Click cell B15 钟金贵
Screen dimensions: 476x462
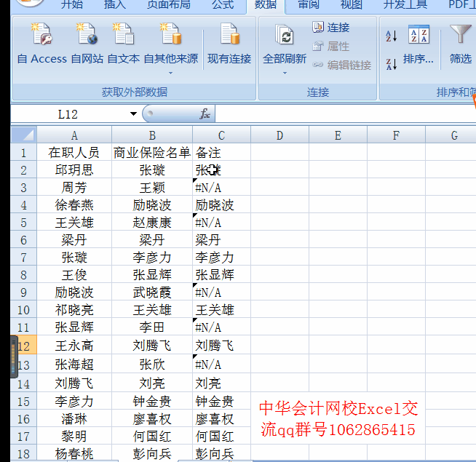(152, 401)
